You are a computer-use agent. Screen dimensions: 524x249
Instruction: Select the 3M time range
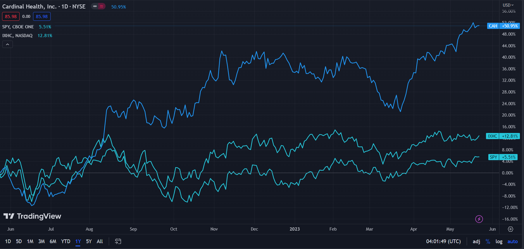tap(42, 241)
